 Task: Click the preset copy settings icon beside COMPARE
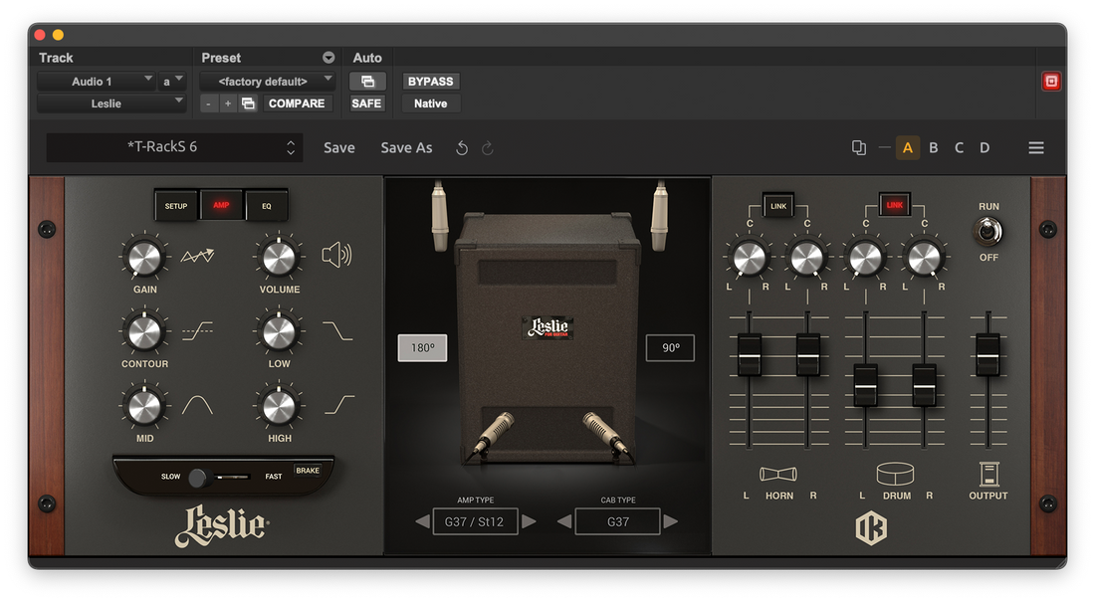click(248, 103)
